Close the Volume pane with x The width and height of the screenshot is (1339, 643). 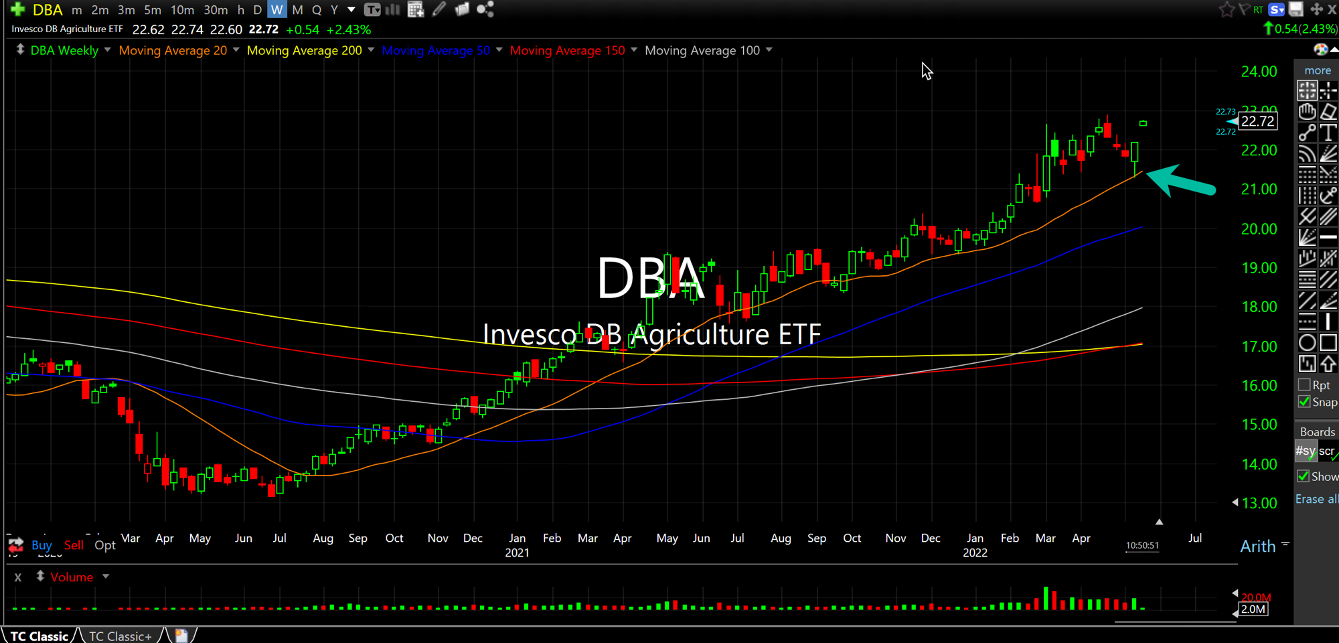[18, 577]
